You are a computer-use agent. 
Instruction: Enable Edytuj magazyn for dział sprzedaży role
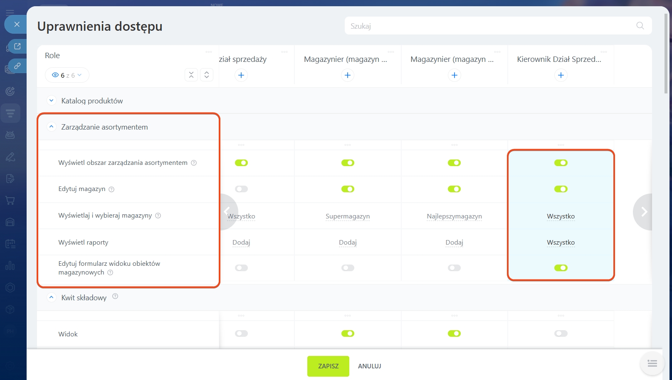click(x=241, y=189)
